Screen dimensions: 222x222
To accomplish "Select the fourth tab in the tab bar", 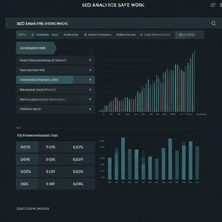I will [x=98, y=35].
